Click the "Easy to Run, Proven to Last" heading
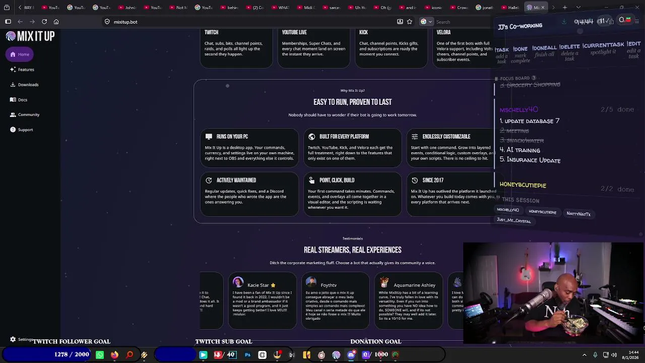Viewport: 645px width, 363px height. [x=353, y=102]
